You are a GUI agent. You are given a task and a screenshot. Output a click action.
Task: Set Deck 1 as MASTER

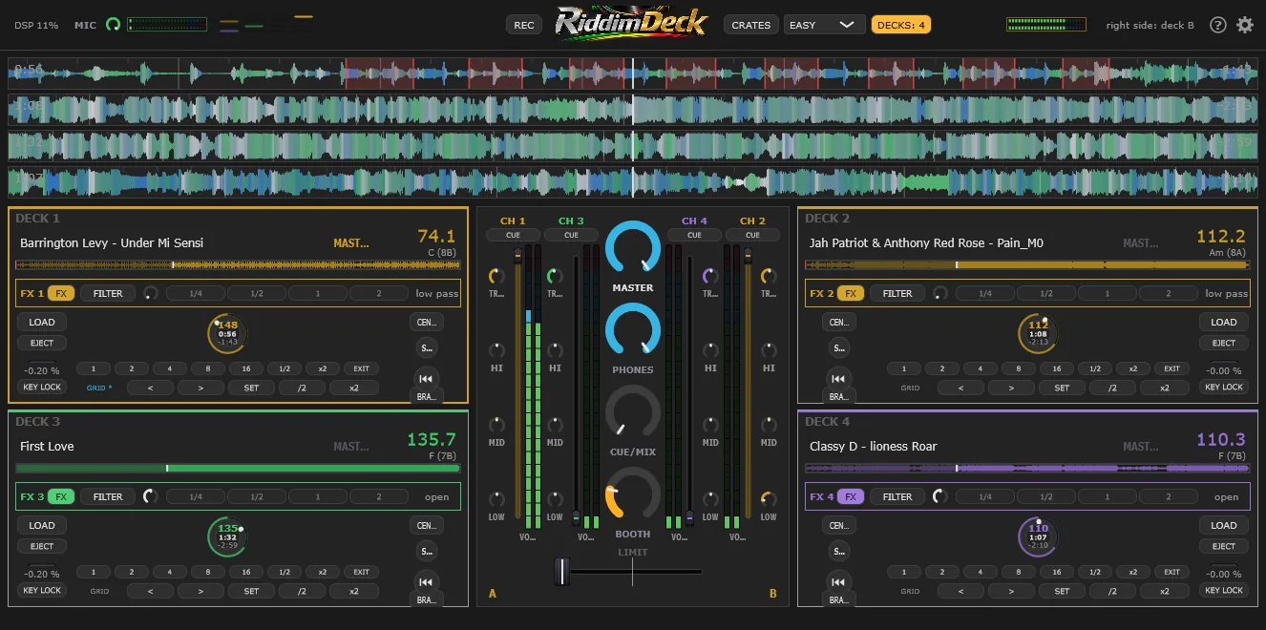[x=351, y=243]
